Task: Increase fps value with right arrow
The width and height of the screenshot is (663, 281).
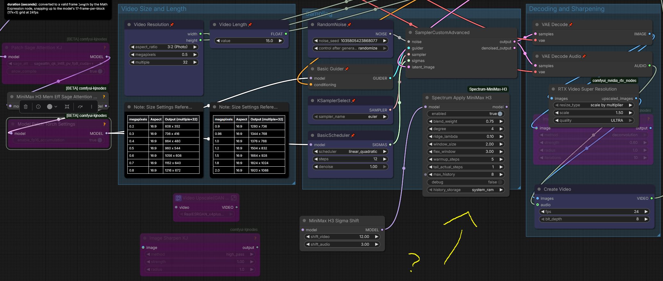Action: (646, 212)
